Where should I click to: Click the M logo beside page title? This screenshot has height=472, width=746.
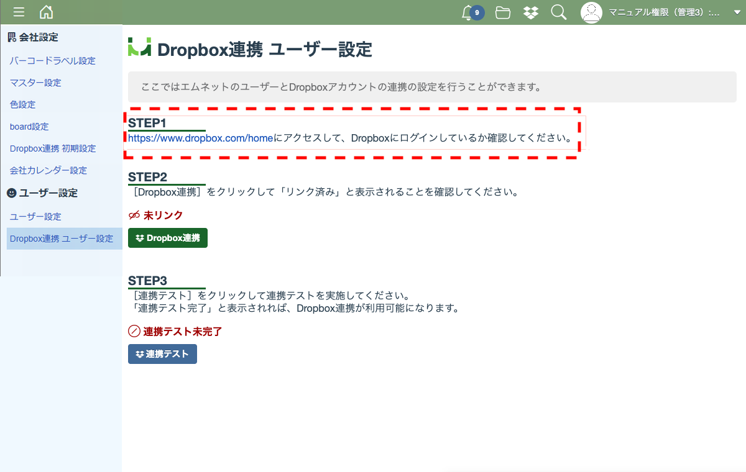click(x=139, y=47)
